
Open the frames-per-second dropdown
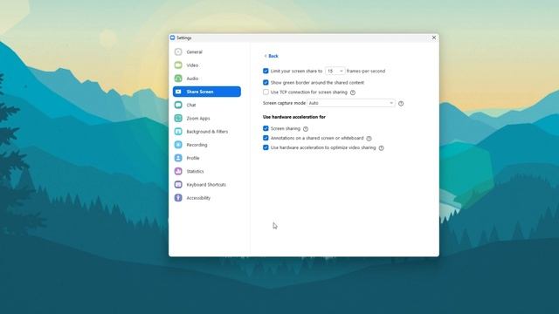(x=335, y=72)
